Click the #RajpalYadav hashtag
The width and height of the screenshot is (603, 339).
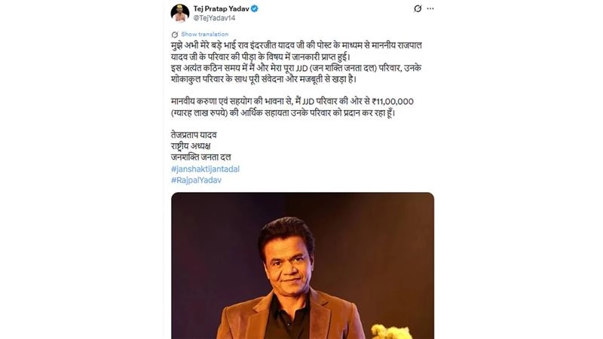[195, 181]
